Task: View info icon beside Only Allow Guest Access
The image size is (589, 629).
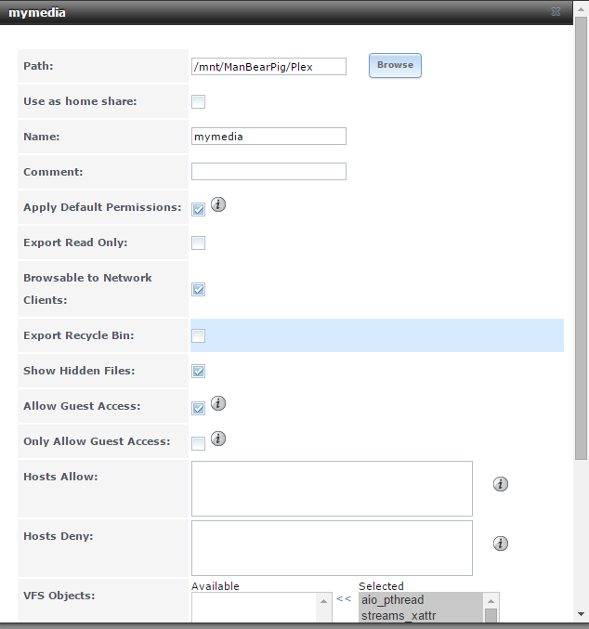Action: [218, 439]
